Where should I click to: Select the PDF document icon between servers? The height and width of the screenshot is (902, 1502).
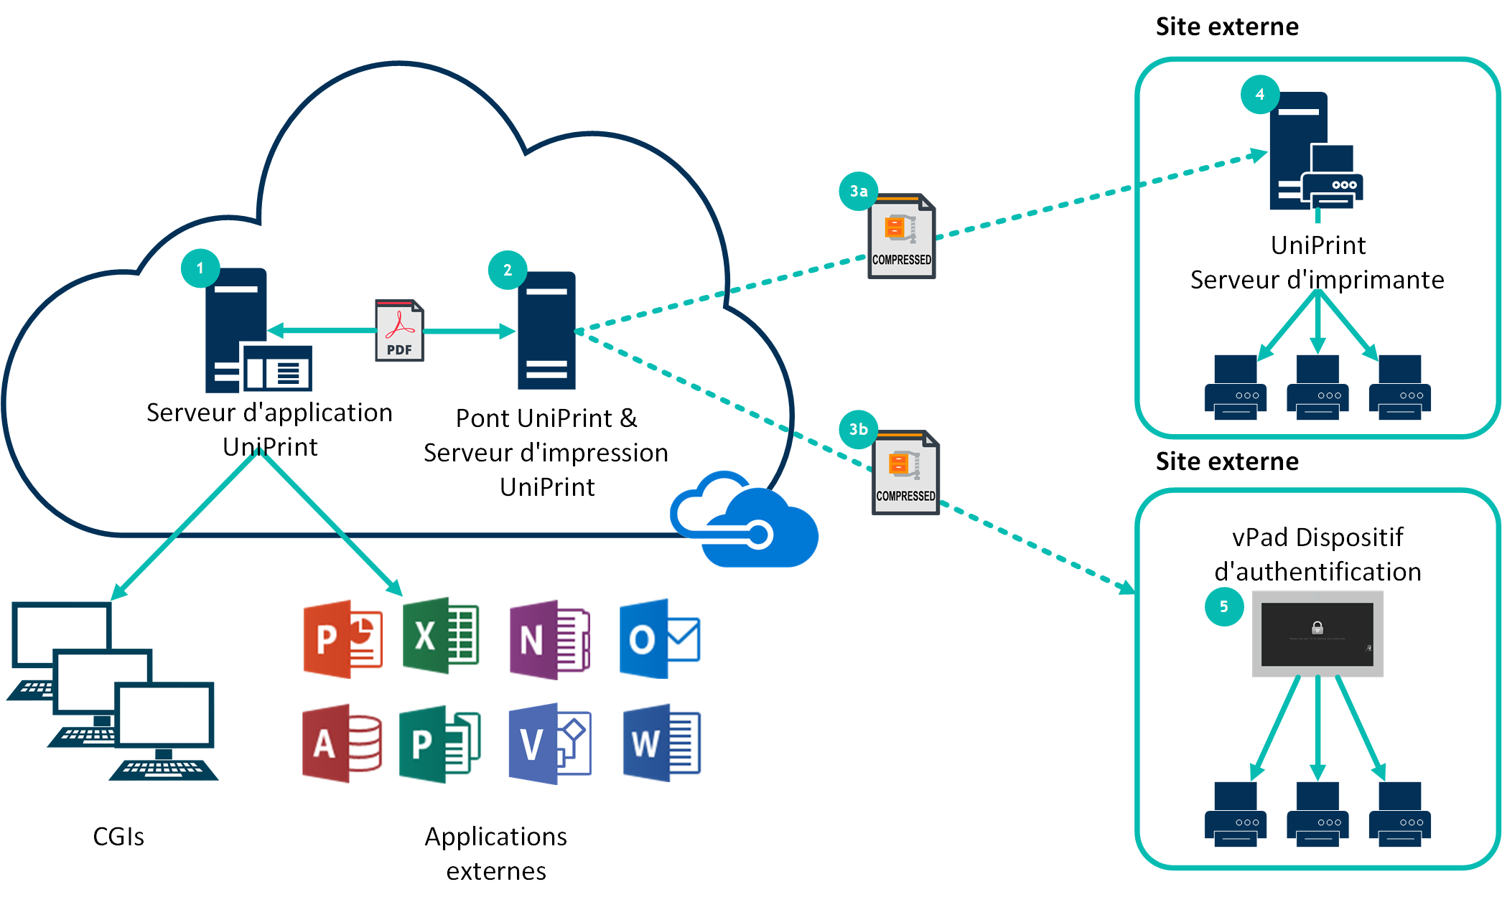click(399, 330)
